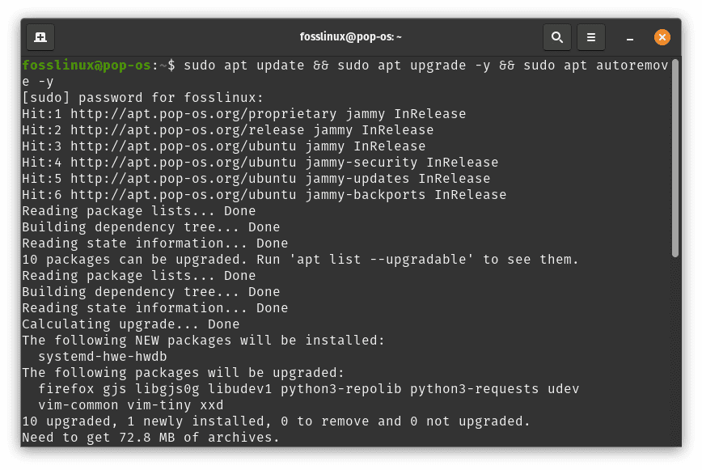Click 'Need to get 72.8 MB of archives' line
The image size is (702, 470).
coord(151,438)
